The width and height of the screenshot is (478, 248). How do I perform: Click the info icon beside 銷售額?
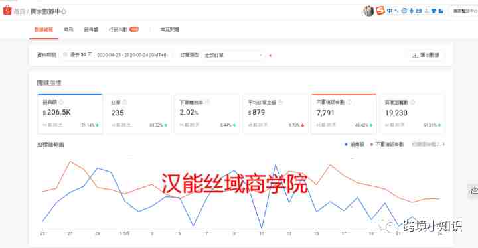[x=61, y=102]
